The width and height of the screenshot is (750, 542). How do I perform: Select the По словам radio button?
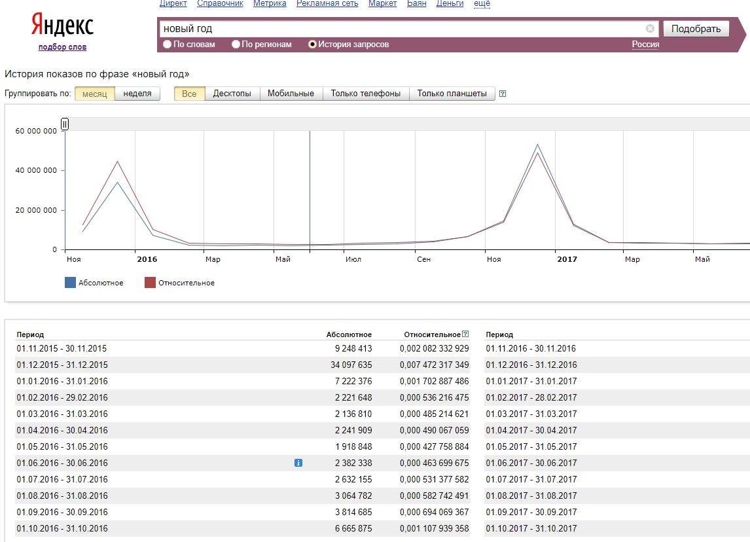click(x=167, y=45)
